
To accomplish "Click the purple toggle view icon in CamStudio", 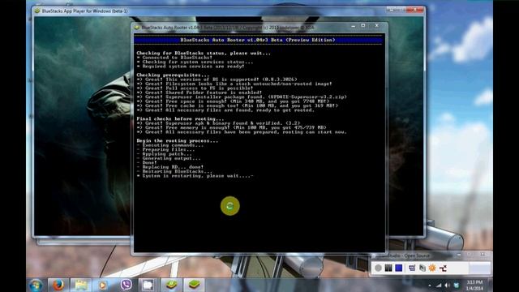I will 412,268.
